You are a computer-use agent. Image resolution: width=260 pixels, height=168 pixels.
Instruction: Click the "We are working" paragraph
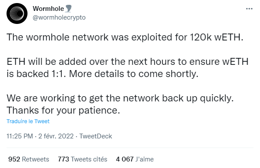pos(120,104)
